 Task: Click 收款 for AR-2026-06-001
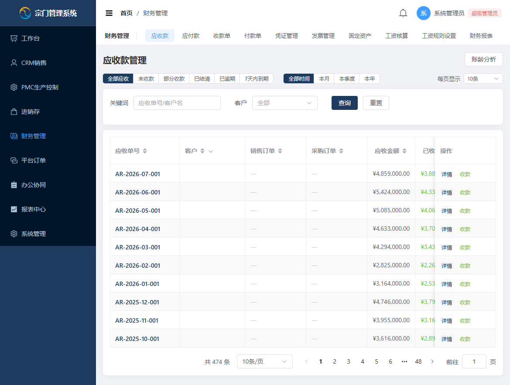point(465,193)
